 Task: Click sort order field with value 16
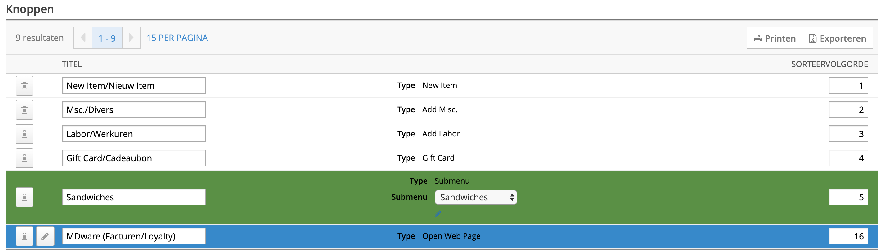848,236
